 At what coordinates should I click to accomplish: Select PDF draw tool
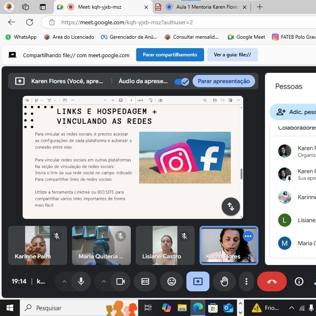tap(49, 100)
